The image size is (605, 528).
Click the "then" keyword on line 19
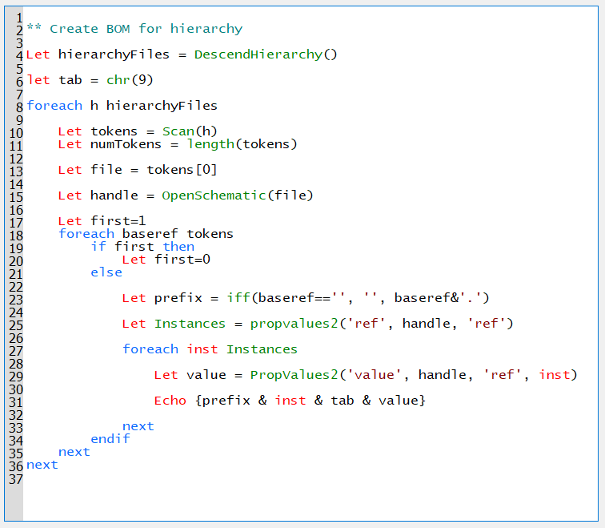point(178,247)
